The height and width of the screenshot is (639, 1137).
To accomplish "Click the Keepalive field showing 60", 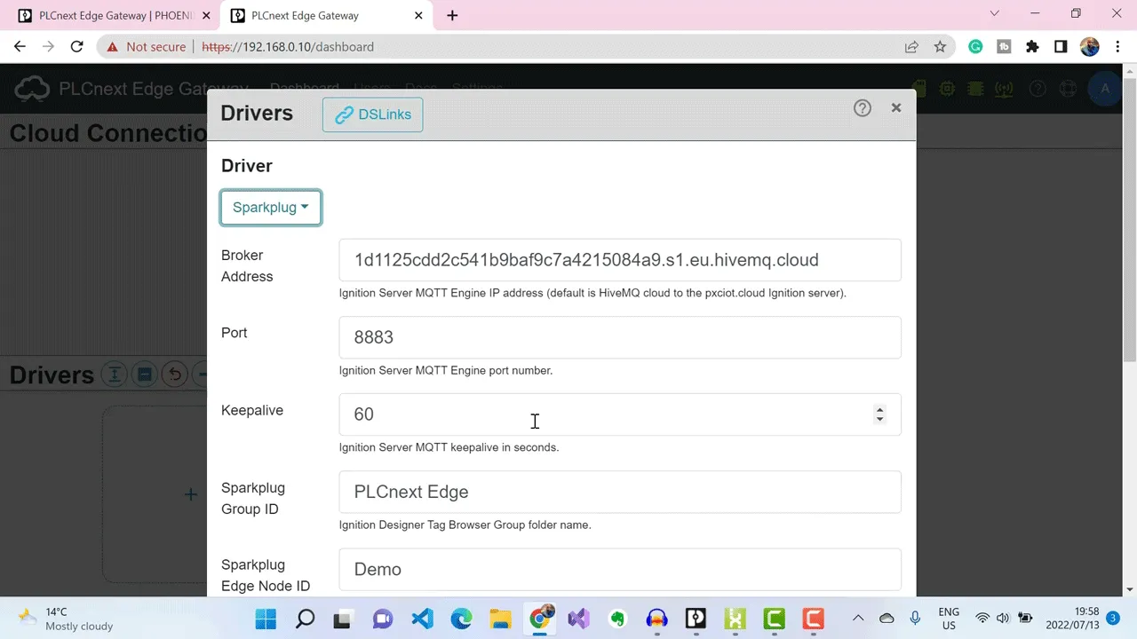I will [x=620, y=414].
